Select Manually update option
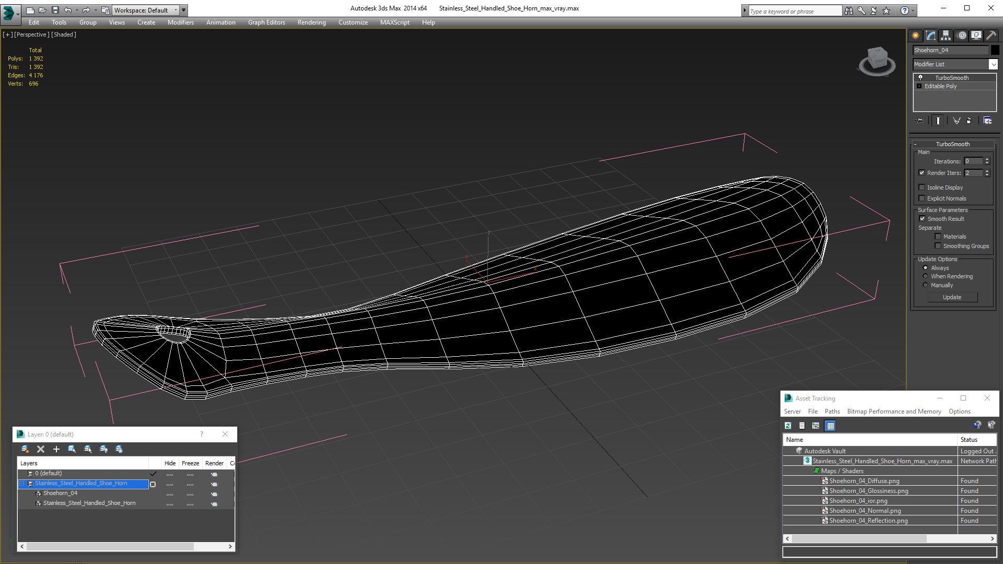This screenshot has width=1003, height=564. pyautogui.click(x=926, y=285)
